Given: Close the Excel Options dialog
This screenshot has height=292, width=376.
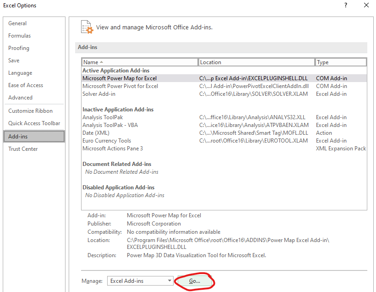Looking at the screenshot, I should click(366, 6).
